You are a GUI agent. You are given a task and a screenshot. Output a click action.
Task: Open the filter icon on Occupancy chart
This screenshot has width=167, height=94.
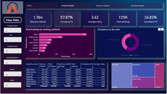[159, 29]
